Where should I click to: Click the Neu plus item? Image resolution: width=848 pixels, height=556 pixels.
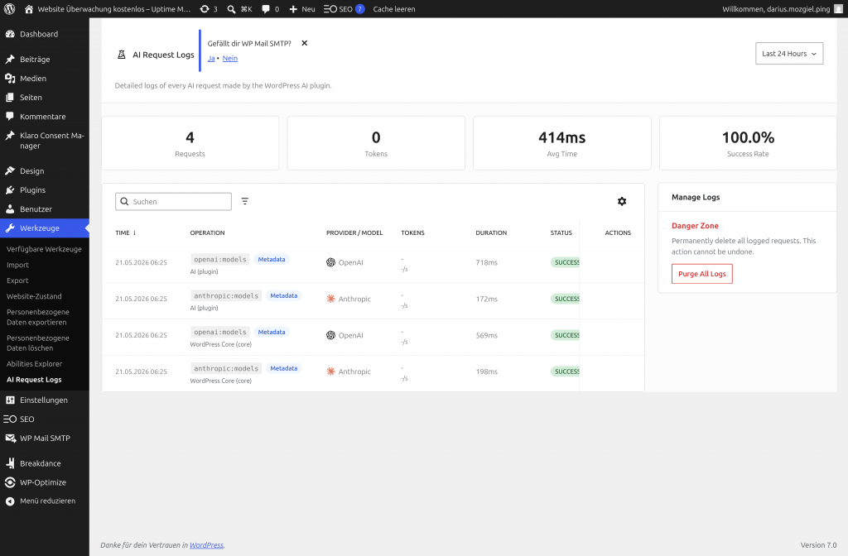point(301,8)
